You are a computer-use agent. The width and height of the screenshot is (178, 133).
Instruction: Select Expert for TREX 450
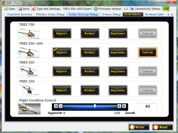tap(62, 71)
